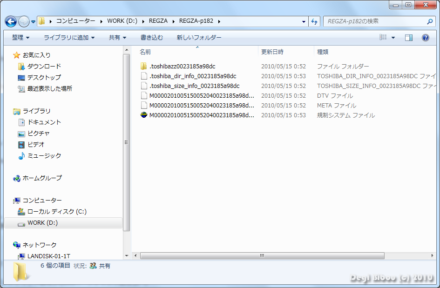Select WORK (D:) drive in navigation pane
Screen dimensions: 440x288
point(63,223)
